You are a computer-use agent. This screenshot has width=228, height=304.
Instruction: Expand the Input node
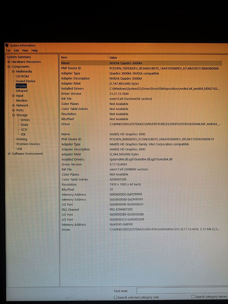[x=13, y=96]
